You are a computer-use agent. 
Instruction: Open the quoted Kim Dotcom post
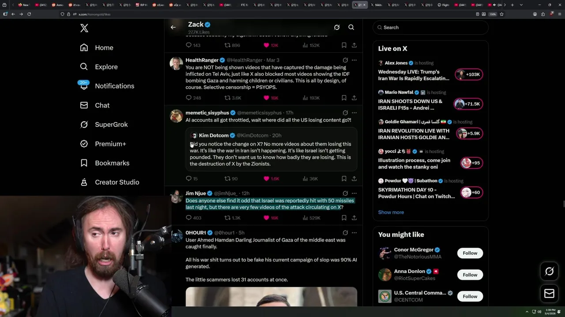(x=271, y=150)
